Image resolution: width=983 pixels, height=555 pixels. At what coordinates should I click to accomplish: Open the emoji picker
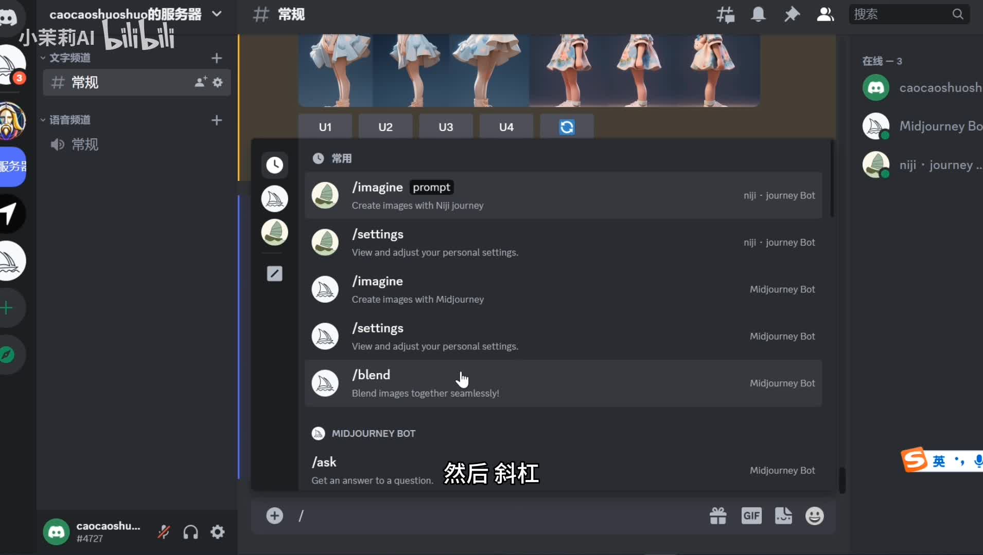[x=814, y=515]
